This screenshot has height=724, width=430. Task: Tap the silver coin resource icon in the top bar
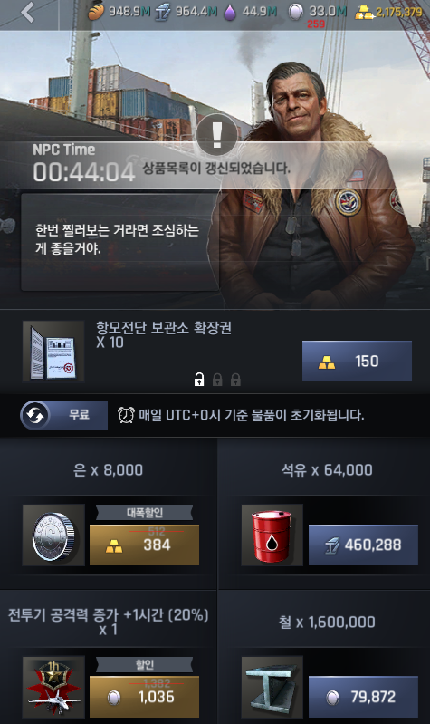[x=295, y=13]
